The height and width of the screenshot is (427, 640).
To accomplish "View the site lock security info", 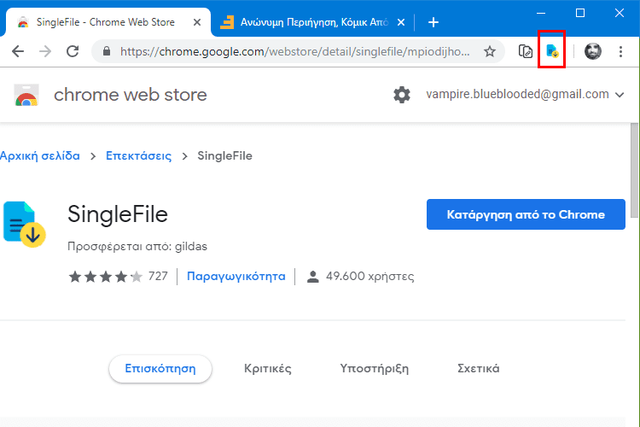I will (x=107, y=51).
